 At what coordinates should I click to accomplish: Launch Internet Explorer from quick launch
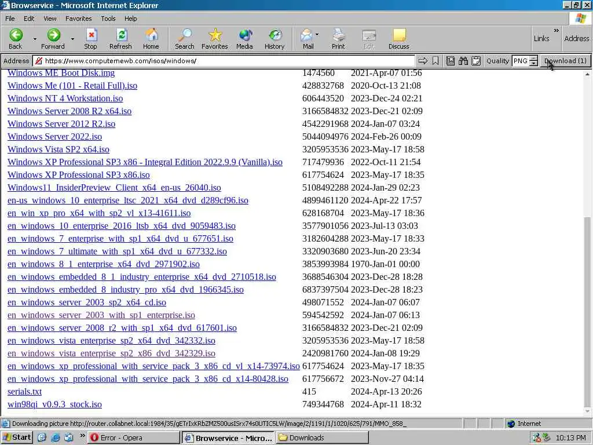56,438
